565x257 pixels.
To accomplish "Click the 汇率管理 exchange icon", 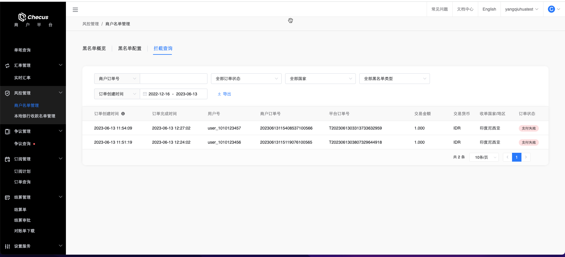I will point(7,65).
